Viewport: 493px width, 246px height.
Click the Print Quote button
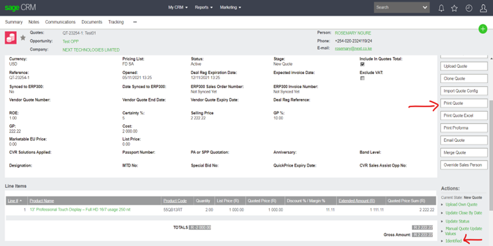pyautogui.click(x=463, y=103)
